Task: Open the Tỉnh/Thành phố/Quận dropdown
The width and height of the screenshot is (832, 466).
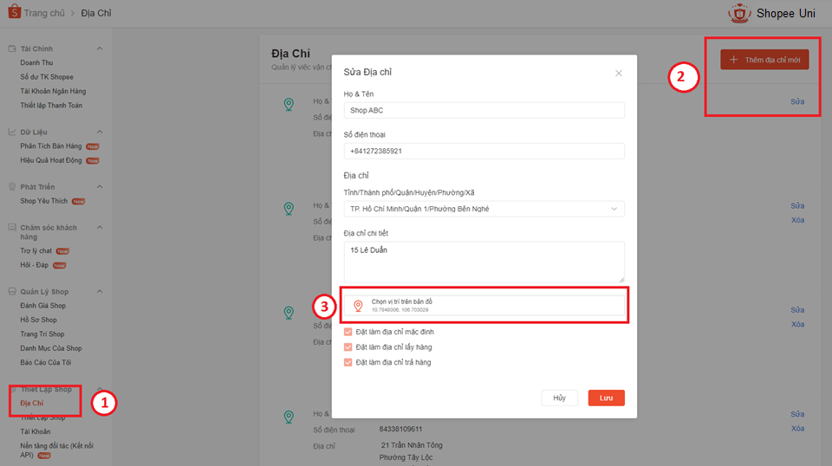Action: (x=484, y=209)
